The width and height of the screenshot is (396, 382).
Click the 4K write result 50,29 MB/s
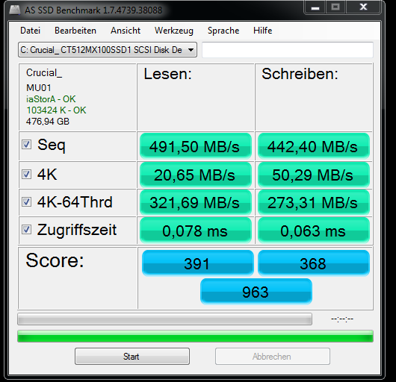(314, 175)
